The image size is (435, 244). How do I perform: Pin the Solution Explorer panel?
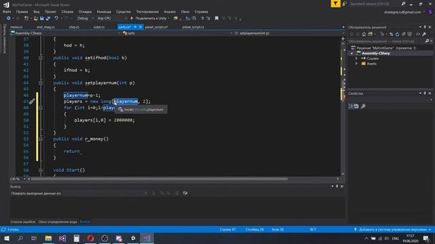[425, 27]
